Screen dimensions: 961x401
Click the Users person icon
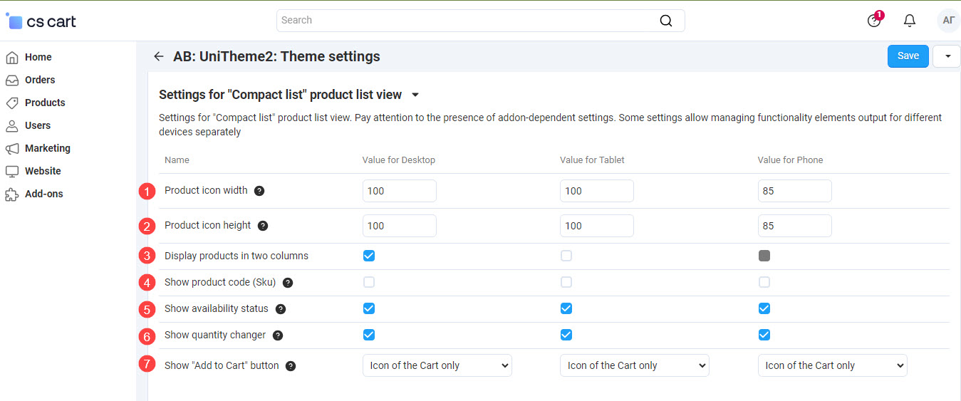click(12, 125)
